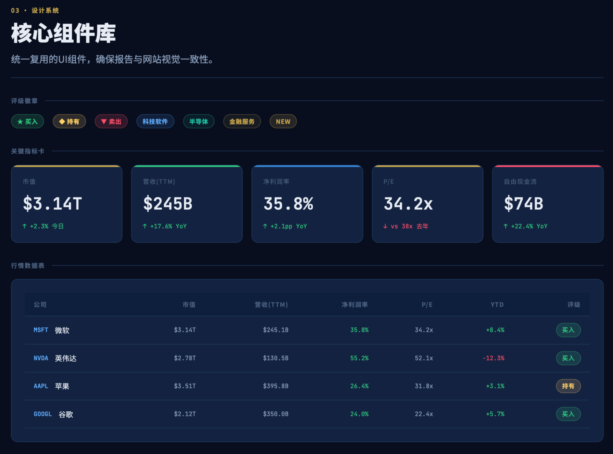Open the MSFT ticker link

pos(41,330)
